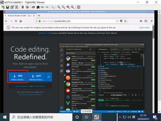Screen dimensions: 161x121
Task: Open a new Firefox tab
Action: pyautogui.click(x=39, y=15)
